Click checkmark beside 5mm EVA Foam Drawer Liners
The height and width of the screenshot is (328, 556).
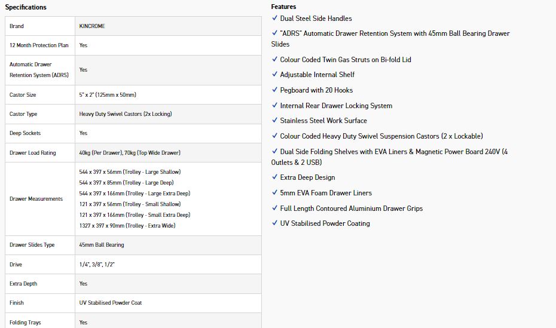(x=274, y=193)
